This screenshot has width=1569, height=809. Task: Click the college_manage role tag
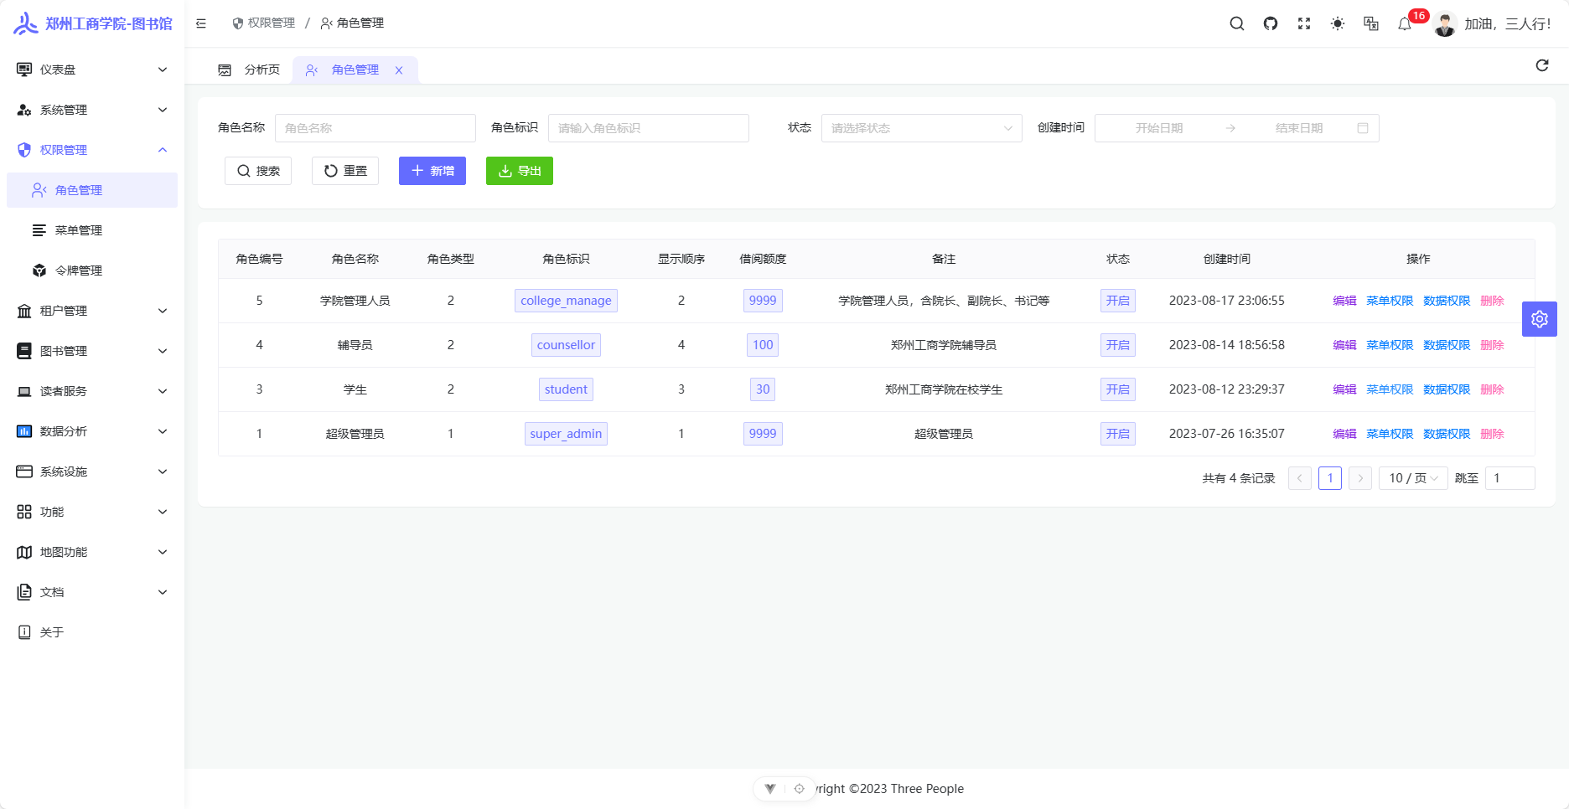point(566,301)
